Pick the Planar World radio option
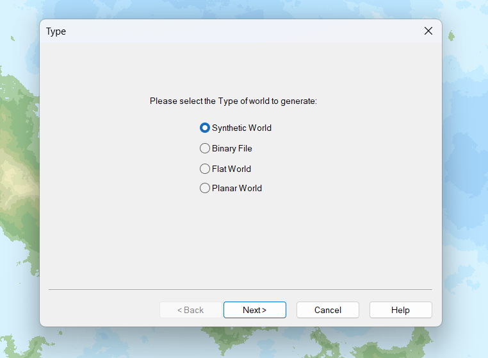This screenshot has width=488, height=358. [x=205, y=188]
